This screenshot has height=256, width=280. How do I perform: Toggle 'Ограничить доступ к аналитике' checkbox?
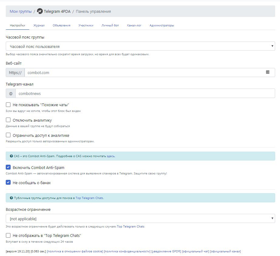point(8,135)
